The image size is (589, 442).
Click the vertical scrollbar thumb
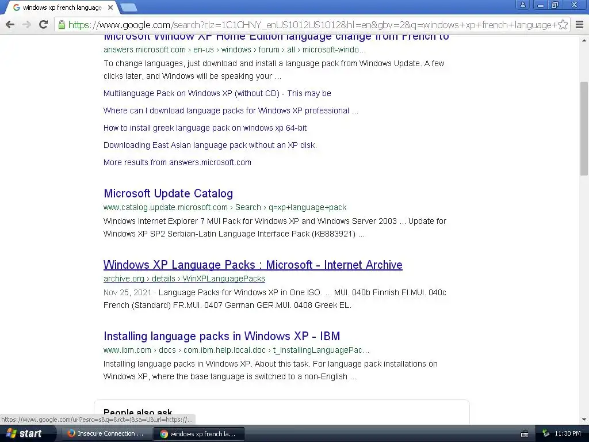584,128
